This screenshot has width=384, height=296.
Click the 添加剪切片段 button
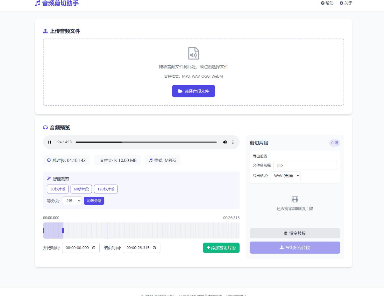click(x=221, y=248)
